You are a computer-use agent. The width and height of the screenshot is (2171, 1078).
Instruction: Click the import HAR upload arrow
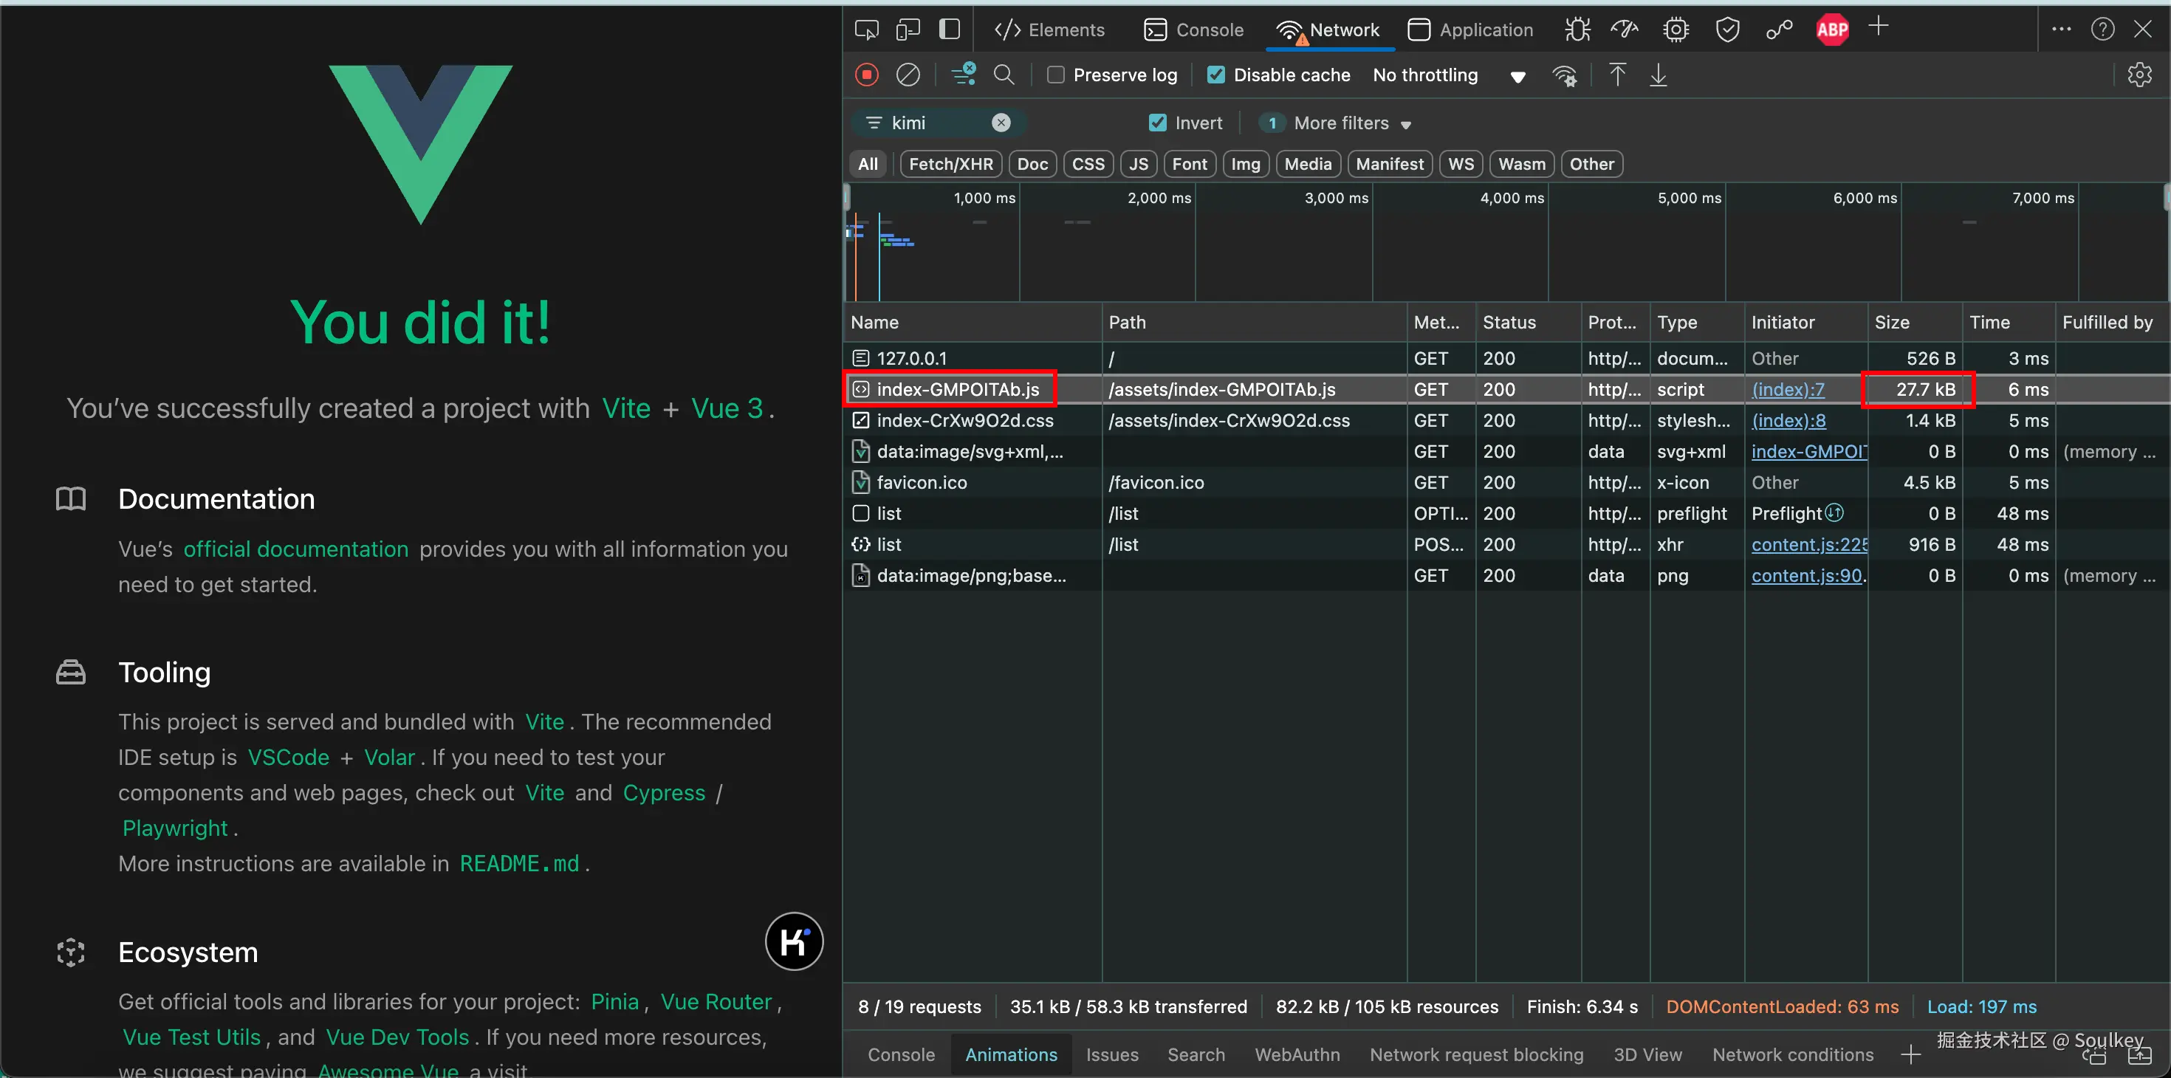[1617, 75]
